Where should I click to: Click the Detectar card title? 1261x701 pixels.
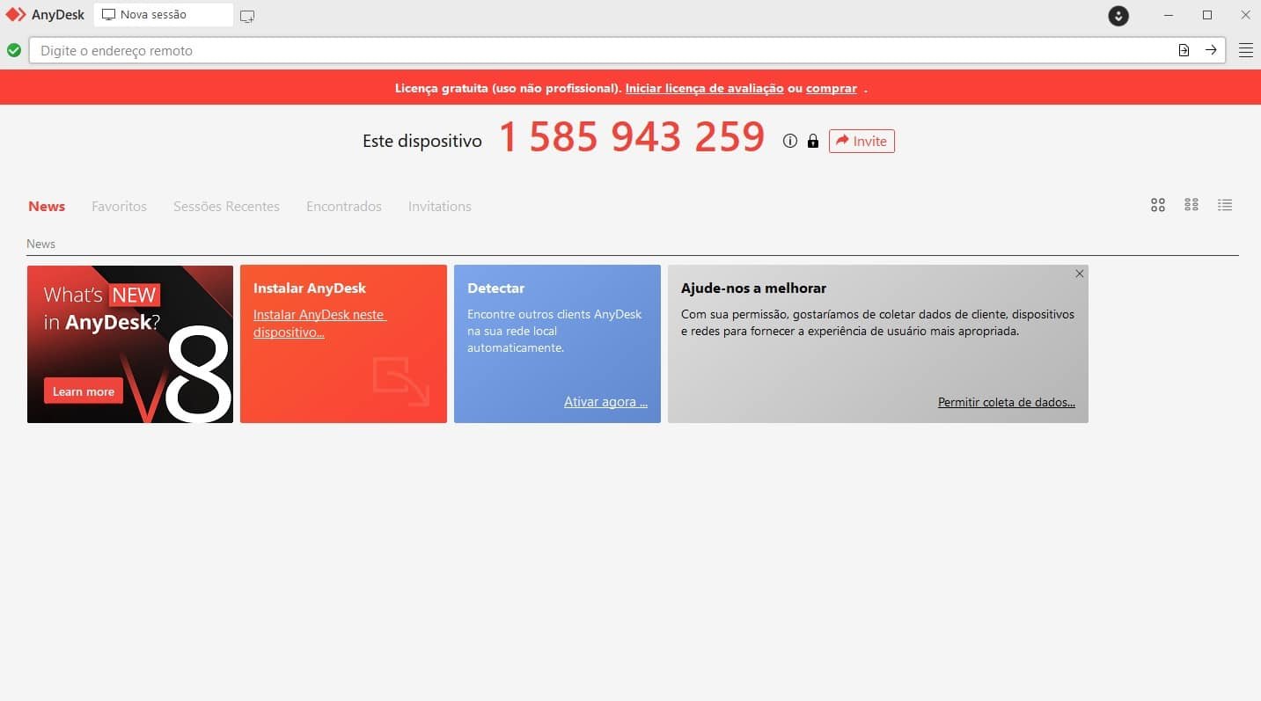pyautogui.click(x=495, y=288)
